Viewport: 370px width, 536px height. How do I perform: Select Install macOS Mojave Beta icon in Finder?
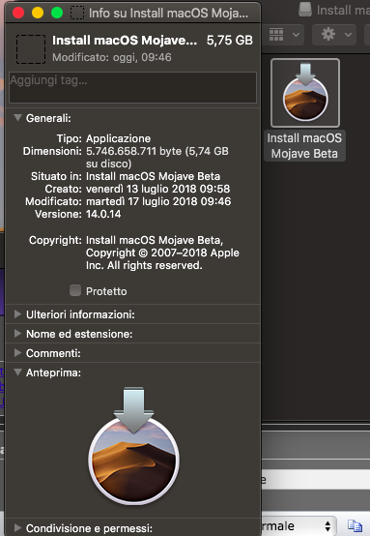(305, 93)
